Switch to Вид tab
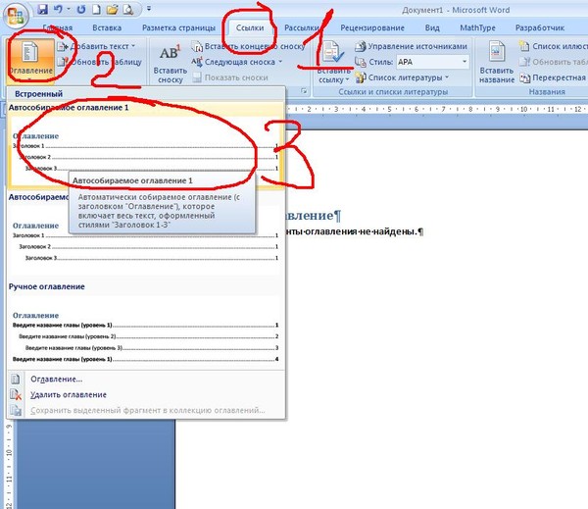Screen dimensions: 588x509 click(432, 27)
